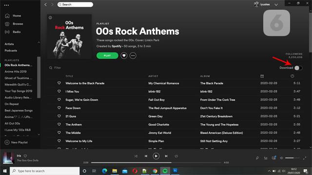312x175 pixels.
Task: Open the I Love My '00s R&B playlist
Action: [x=18, y=130]
